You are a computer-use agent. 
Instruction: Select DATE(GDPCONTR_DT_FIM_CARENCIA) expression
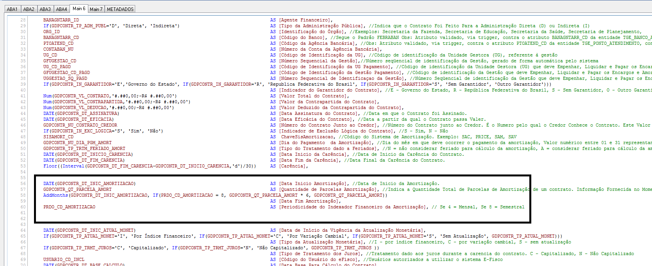pyautogui.click(x=84, y=160)
